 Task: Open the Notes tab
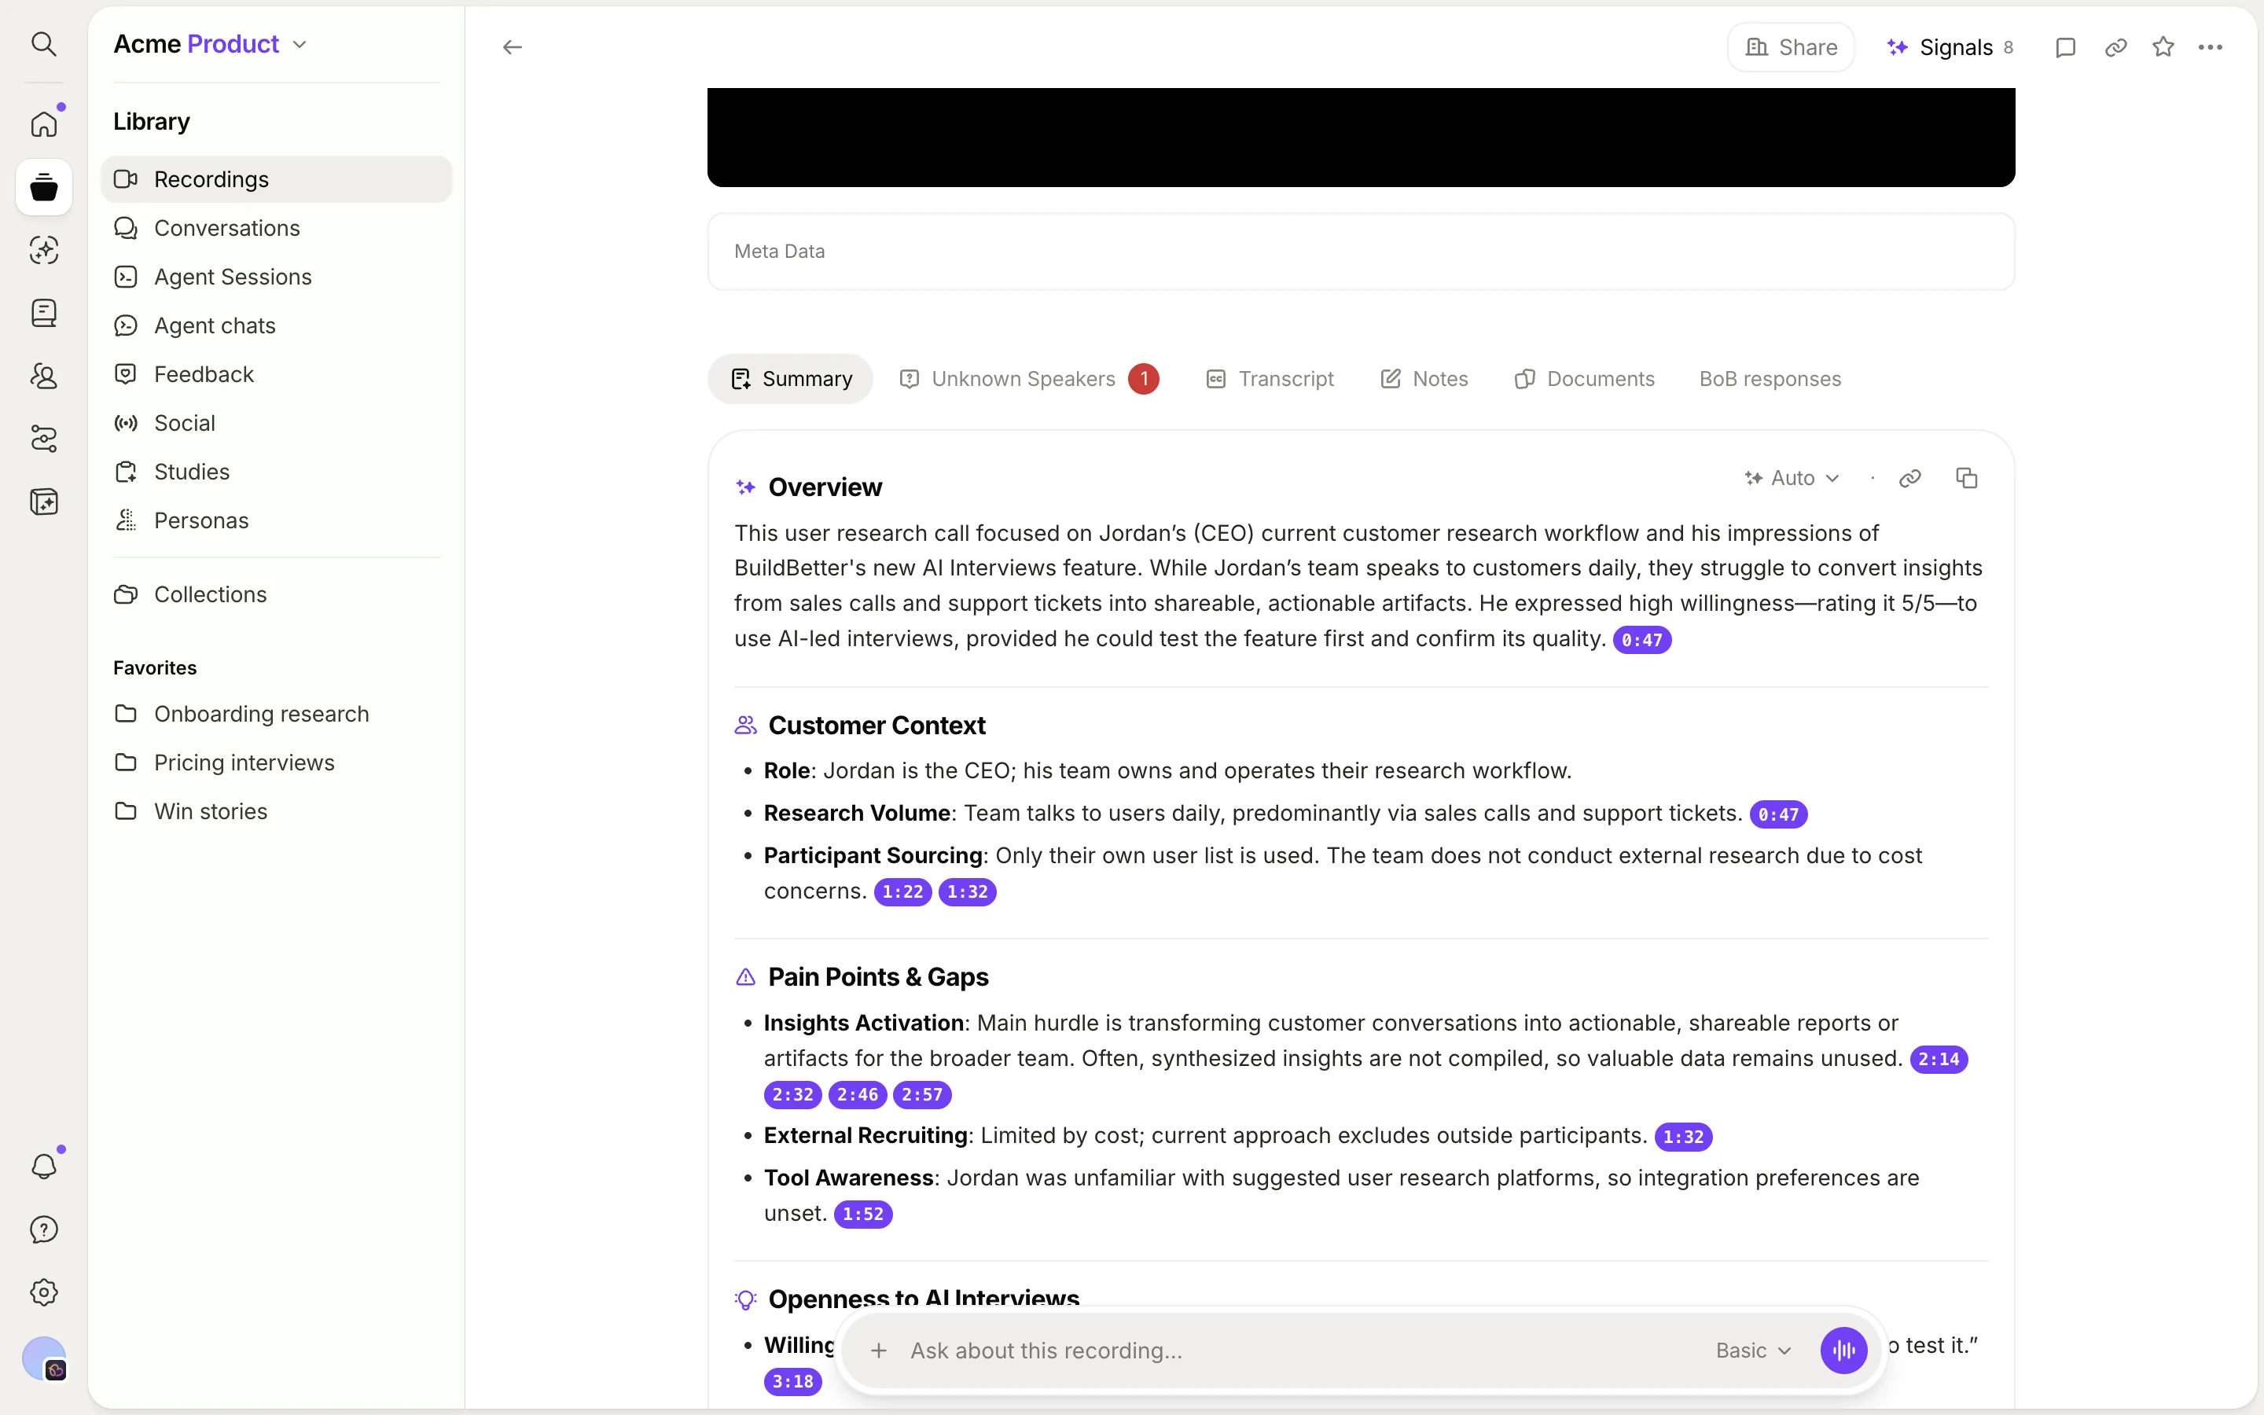1424,379
